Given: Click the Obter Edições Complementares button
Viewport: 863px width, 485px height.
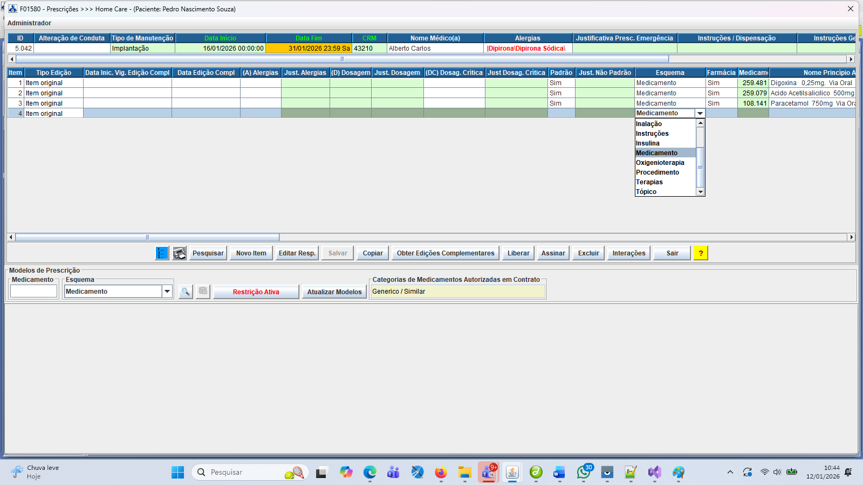Looking at the screenshot, I should coord(446,253).
